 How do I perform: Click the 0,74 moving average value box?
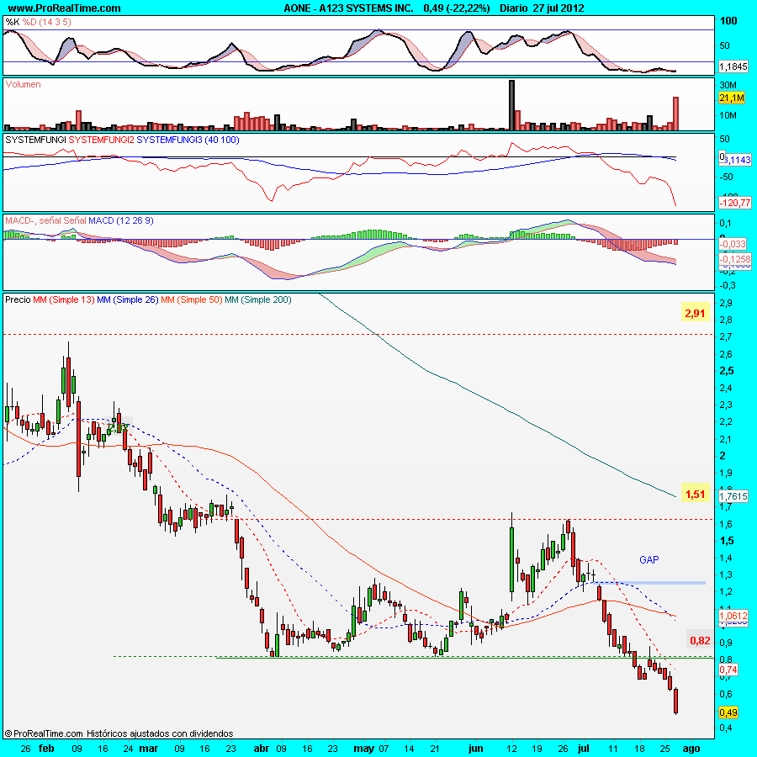(728, 670)
